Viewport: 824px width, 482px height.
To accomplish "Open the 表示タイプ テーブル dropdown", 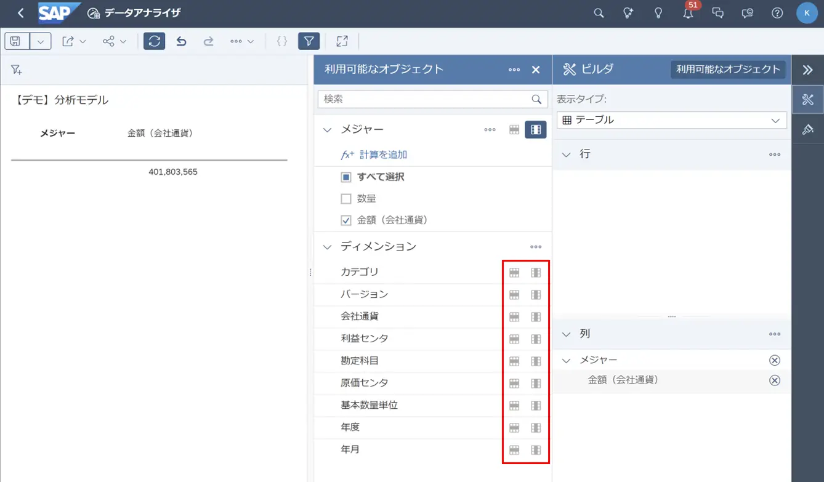I will 671,120.
